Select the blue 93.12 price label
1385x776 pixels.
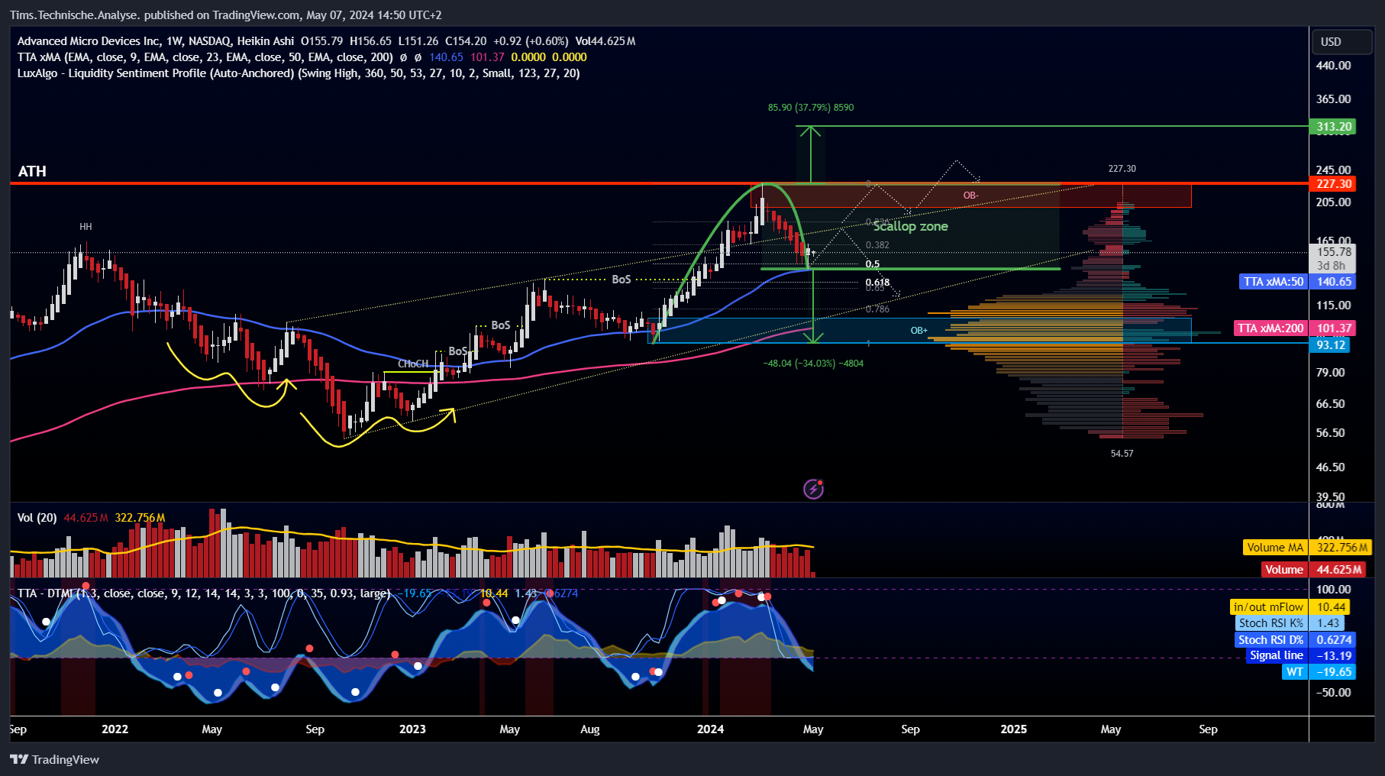coord(1331,345)
